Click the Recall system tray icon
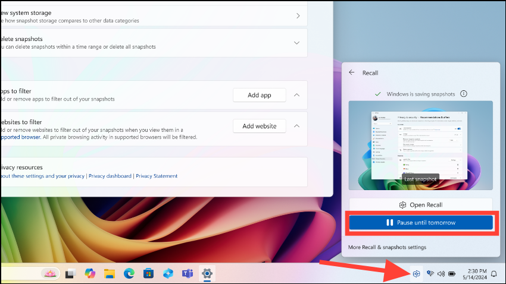Viewport: 506px width, 284px height. coord(416,274)
